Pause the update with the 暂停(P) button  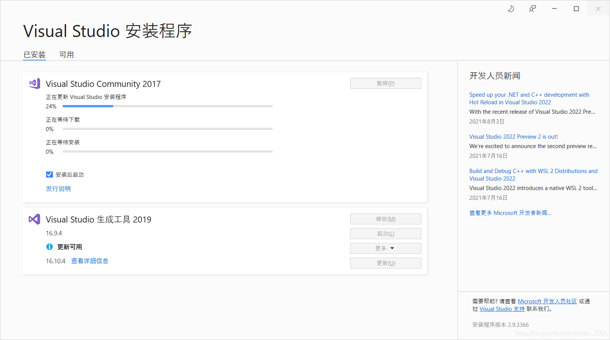pyautogui.click(x=385, y=83)
